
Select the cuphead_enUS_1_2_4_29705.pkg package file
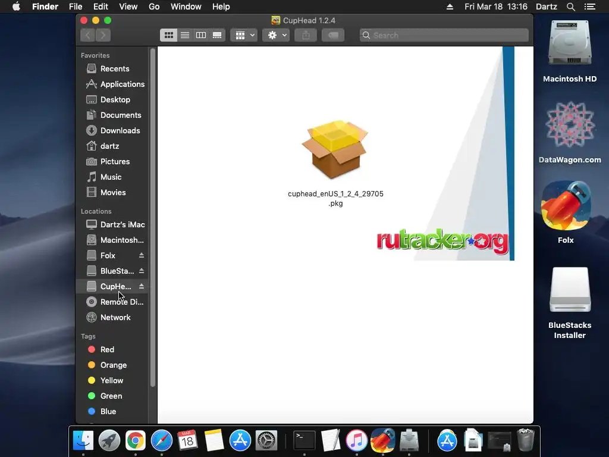pos(335,163)
